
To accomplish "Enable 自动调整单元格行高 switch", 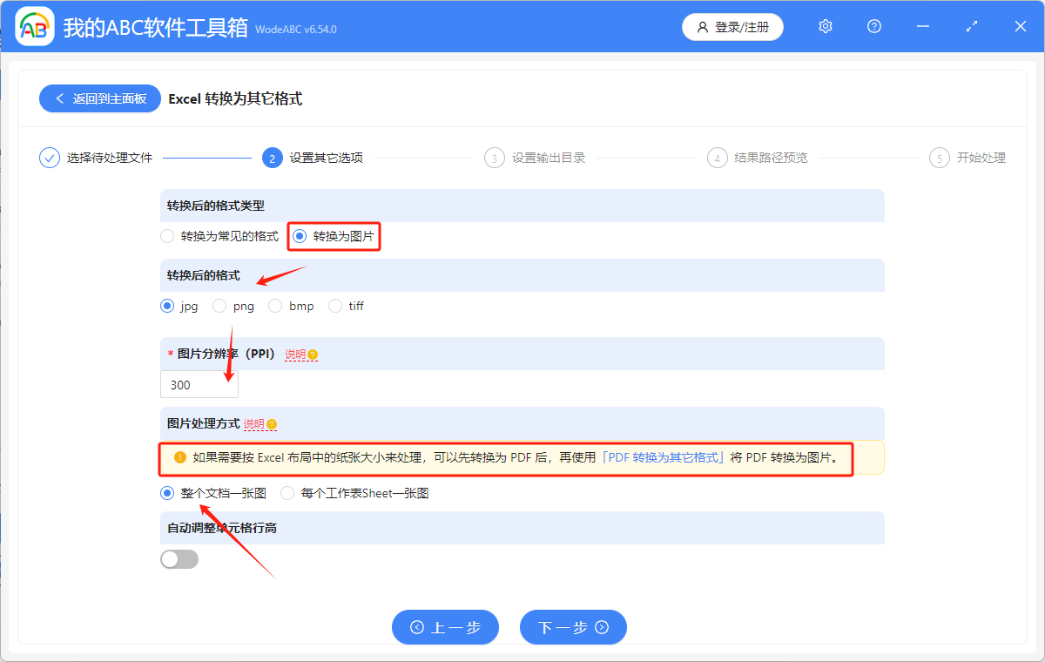I will 179,558.
